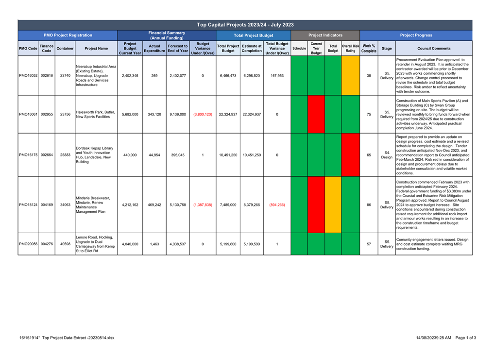The height and width of the screenshot is (341, 494).
Task: Click the red variance "(1,387,838)"
Action: [203, 205]
